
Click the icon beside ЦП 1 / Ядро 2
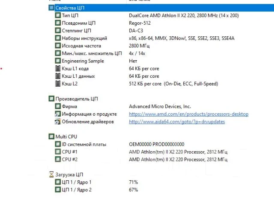point(58,190)
